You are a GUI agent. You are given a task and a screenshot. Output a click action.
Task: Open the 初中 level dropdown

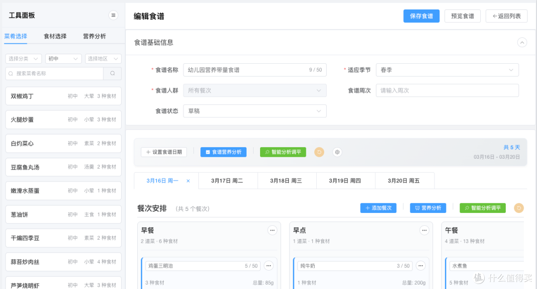tap(63, 59)
